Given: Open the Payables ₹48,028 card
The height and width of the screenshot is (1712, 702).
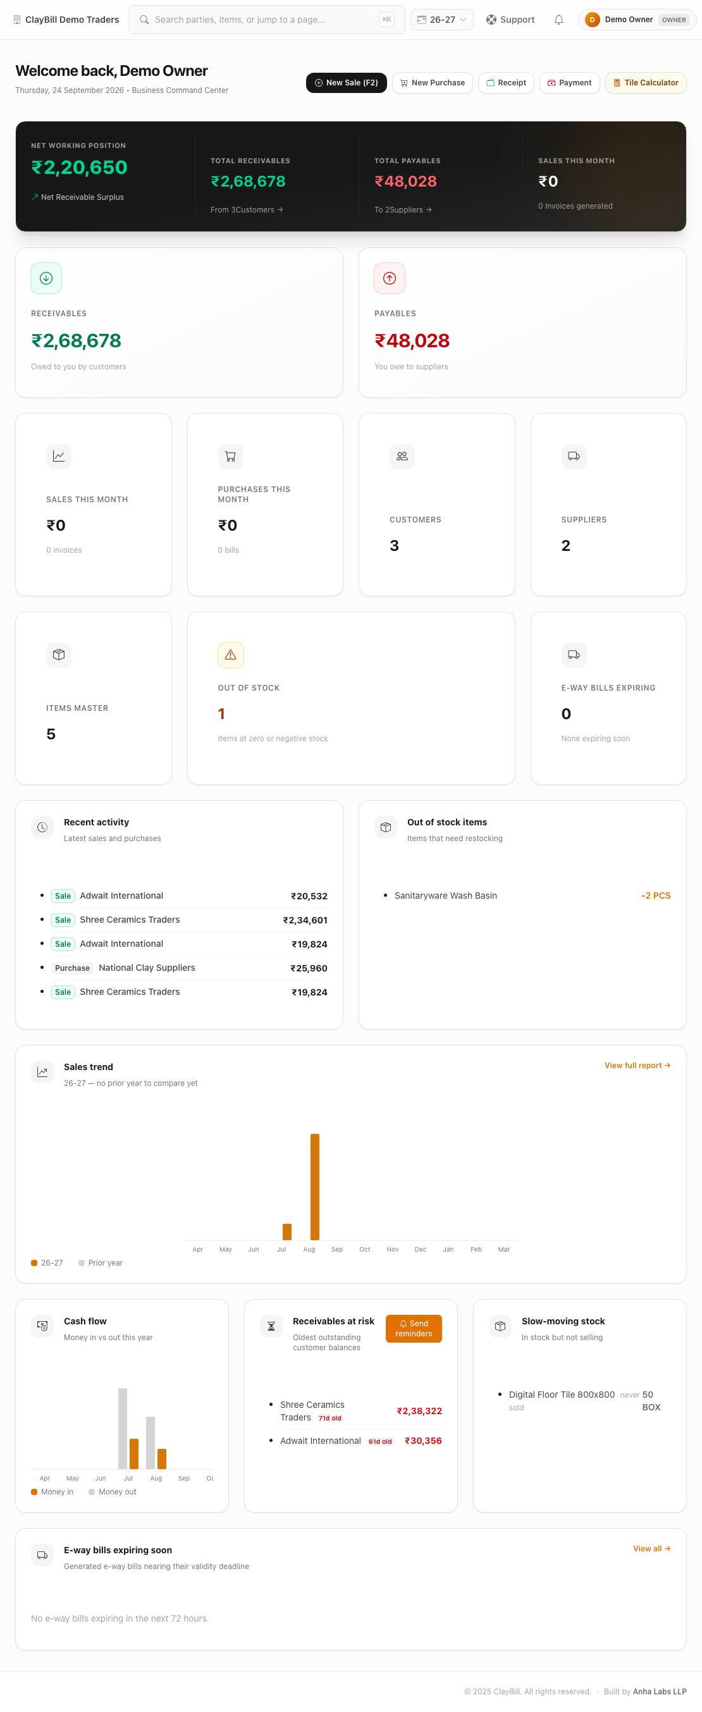Looking at the screenshot, I should click(x=522, y=323).
